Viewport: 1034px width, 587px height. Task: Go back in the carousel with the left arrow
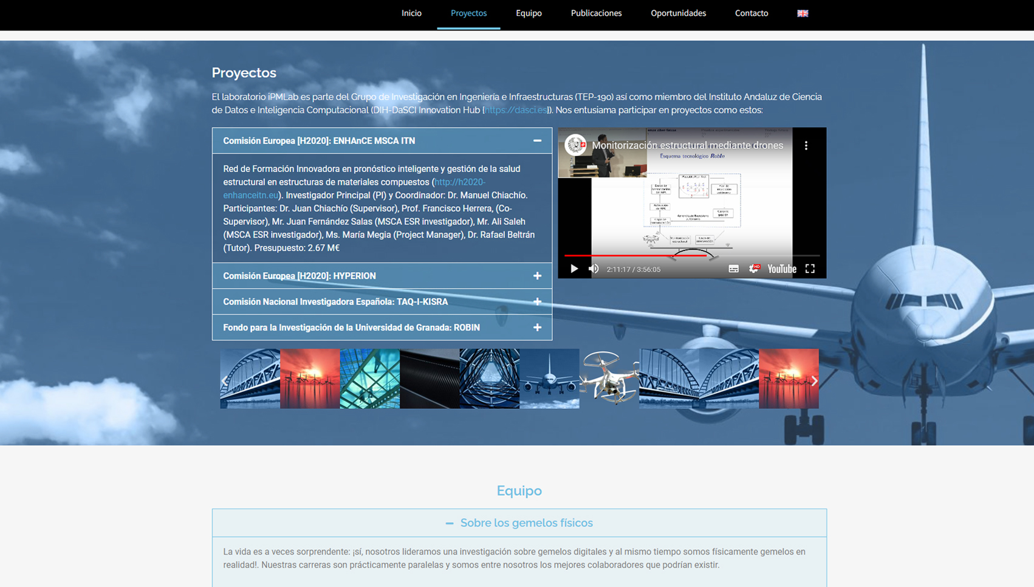pos(225,381)
